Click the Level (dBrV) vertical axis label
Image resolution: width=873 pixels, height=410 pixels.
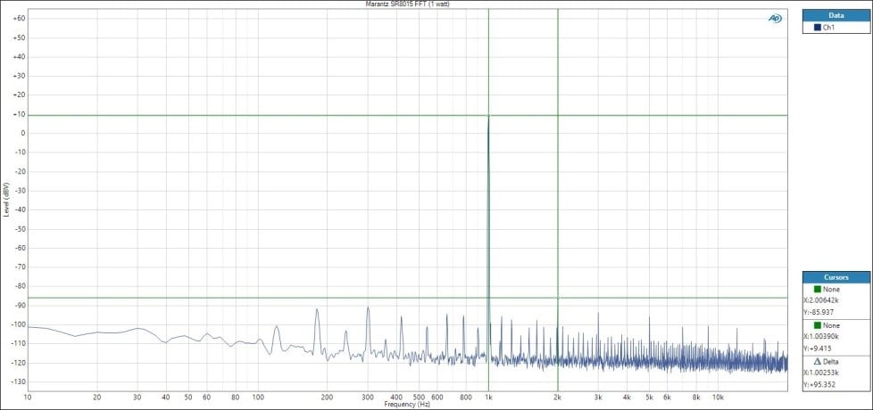(x=6, y=201)
